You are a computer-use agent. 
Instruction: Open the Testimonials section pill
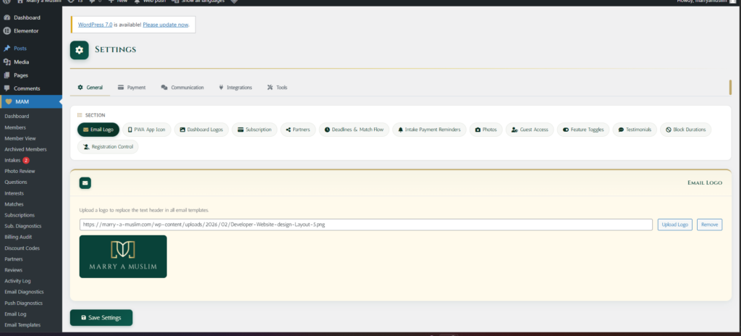point(635,130)
